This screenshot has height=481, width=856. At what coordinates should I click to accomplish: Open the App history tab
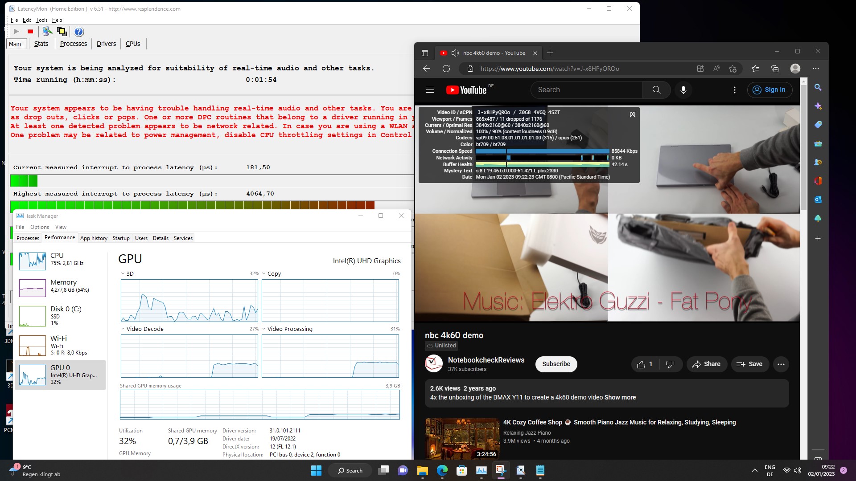(x=94, y=238)
